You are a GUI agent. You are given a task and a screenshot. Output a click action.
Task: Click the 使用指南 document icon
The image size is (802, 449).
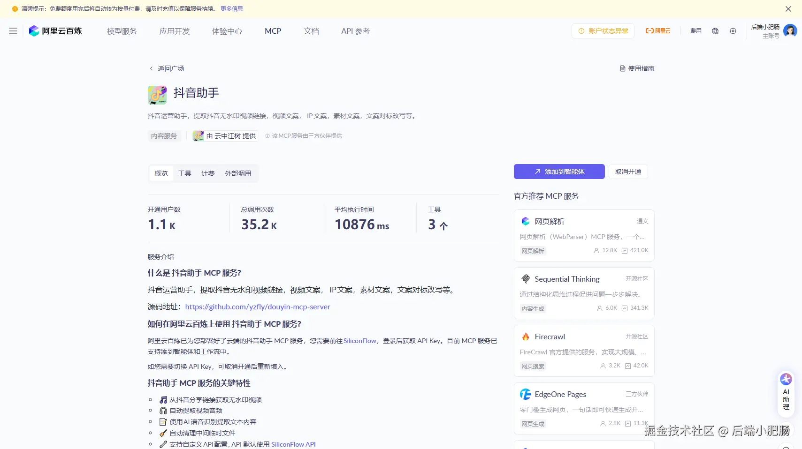623,68
